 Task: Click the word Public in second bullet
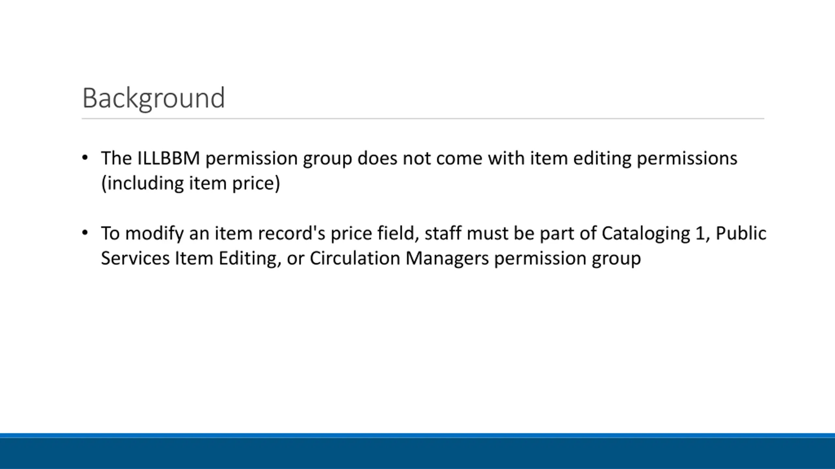pos(741,233)
